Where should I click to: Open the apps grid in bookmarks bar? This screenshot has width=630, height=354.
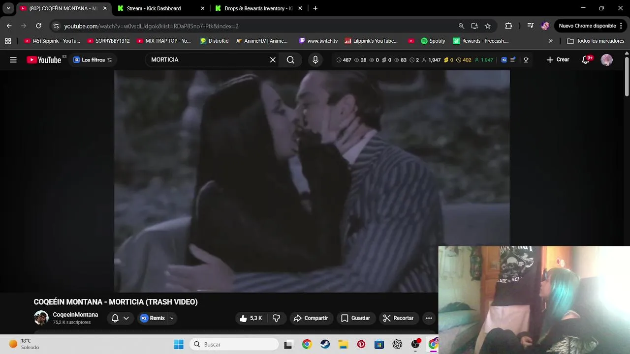pyautogui.click(x=8, y=41)
